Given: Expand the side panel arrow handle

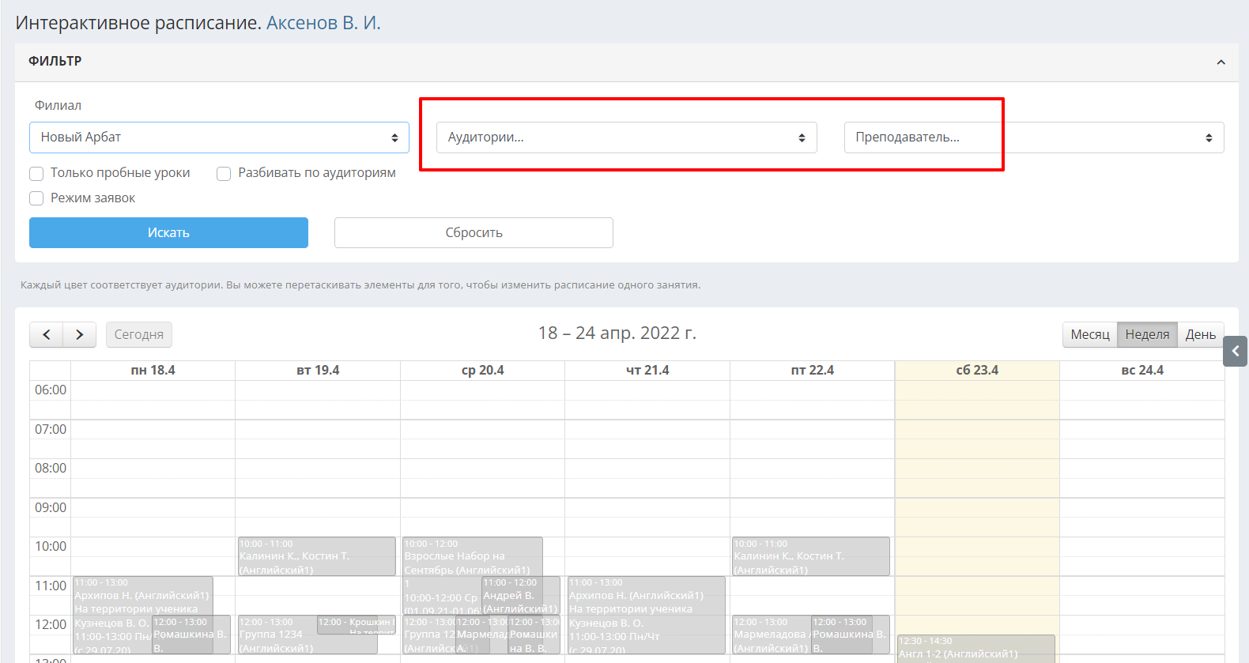Looking at the screenshot, I should (x=1236, y=351).
